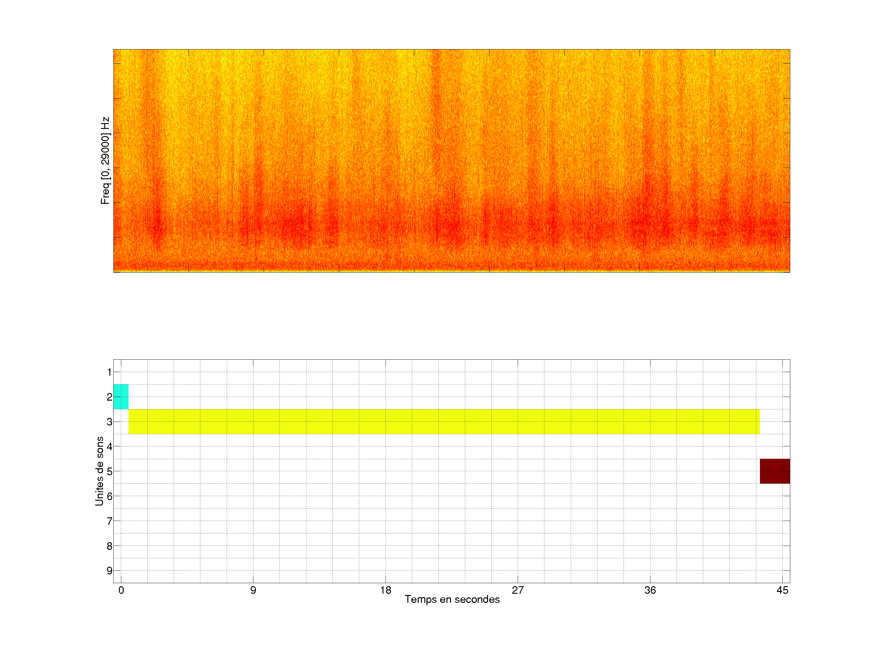This screenshot has width=873, height=655.
Task: Click y-axis label 7 of sound units
Action: coord(109,521)
